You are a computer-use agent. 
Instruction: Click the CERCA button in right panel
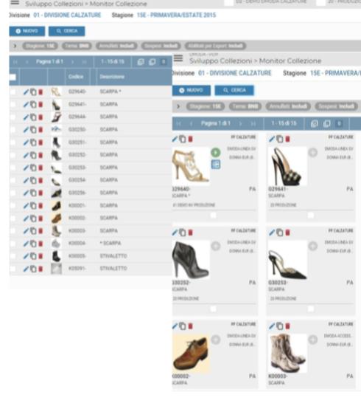(x=234, y=90)
